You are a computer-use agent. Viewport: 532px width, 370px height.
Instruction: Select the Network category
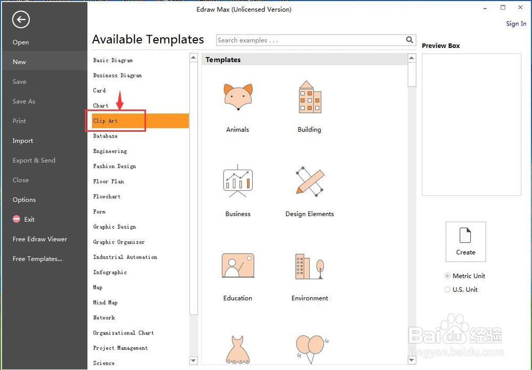coord(104,318)
